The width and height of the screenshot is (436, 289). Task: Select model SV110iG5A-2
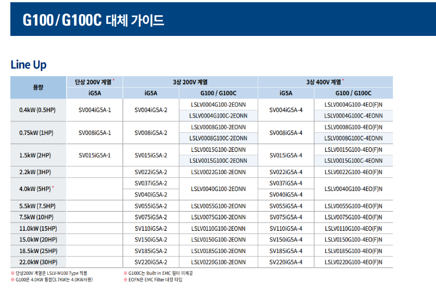(x=151, y=229)
